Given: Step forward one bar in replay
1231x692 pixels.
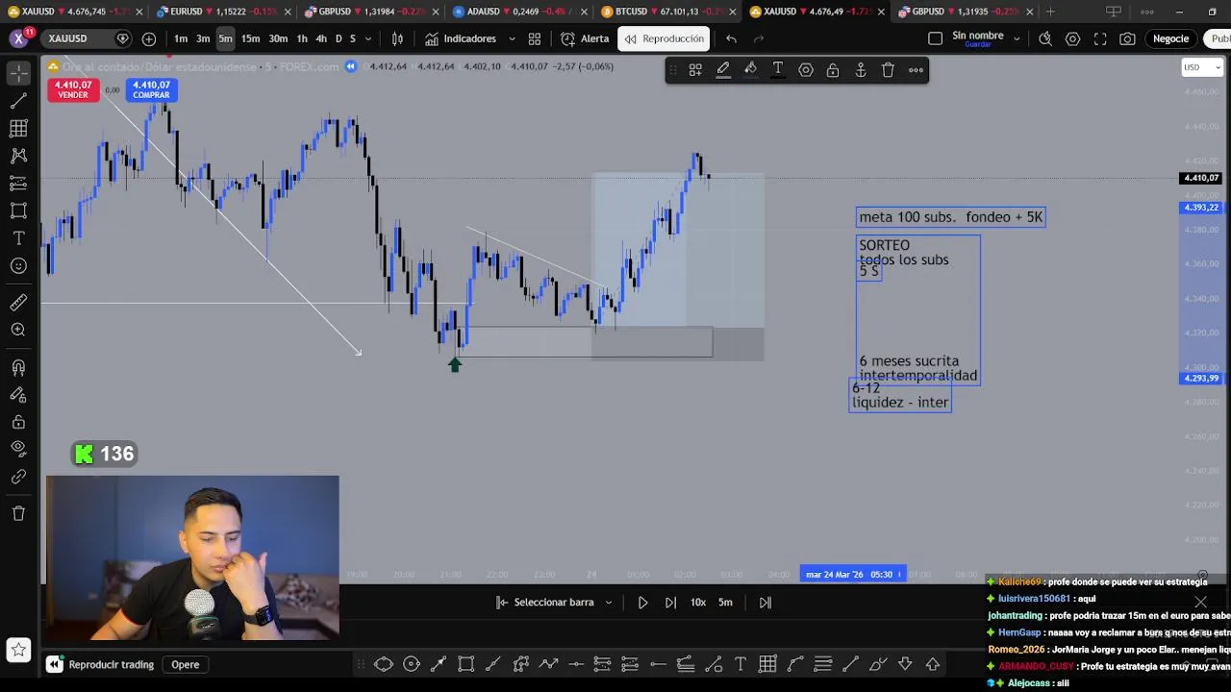Looking at the screenshot, I should (670, 603).
